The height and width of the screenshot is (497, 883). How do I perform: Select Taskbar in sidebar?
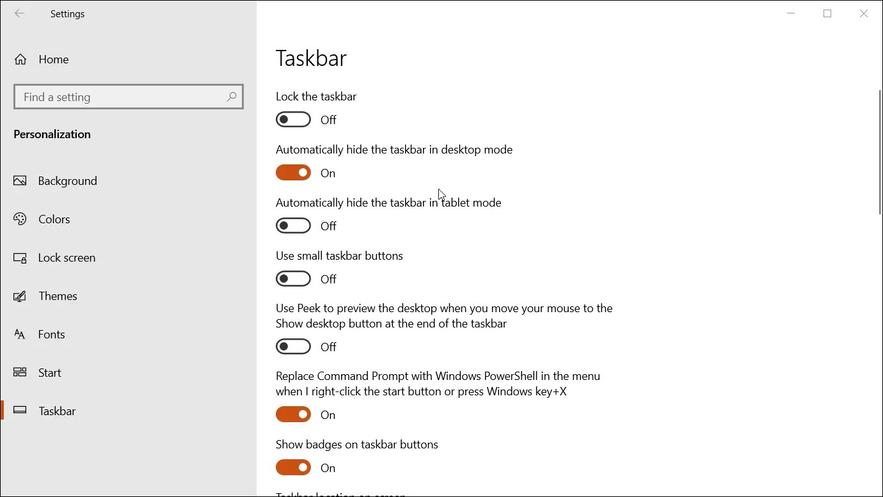pyautogui.click(x=128, y=411)
